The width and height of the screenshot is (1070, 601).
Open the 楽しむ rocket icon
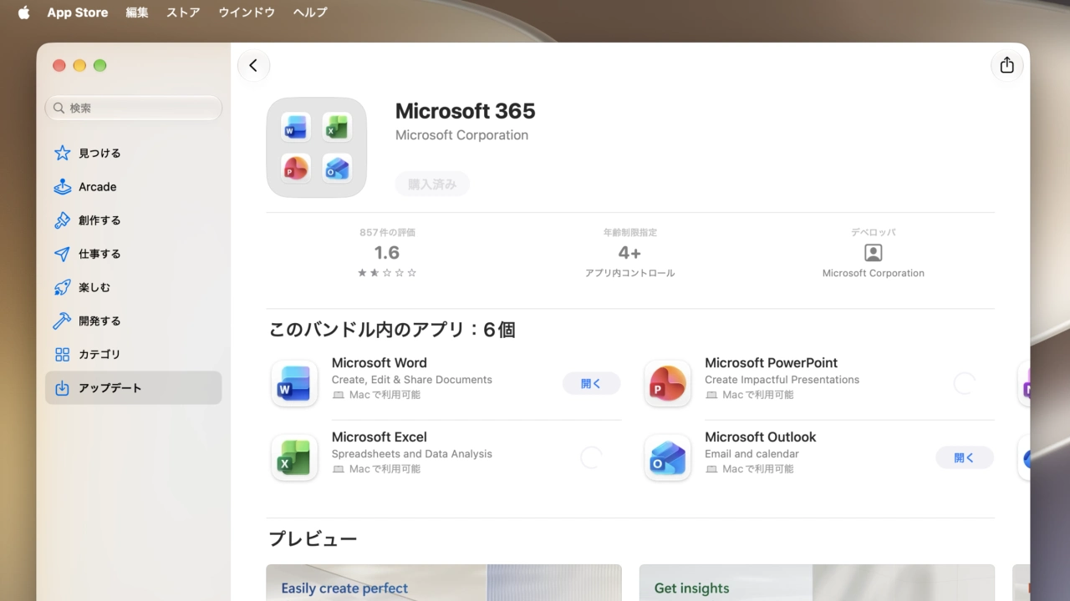62,287
